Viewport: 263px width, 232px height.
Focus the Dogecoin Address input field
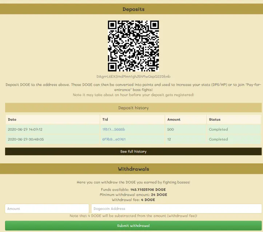pyautogui.click(x=176, y=208)
